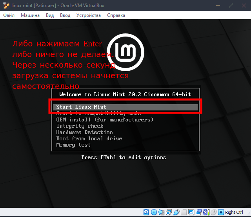Select Boot from local drive option

89,138
